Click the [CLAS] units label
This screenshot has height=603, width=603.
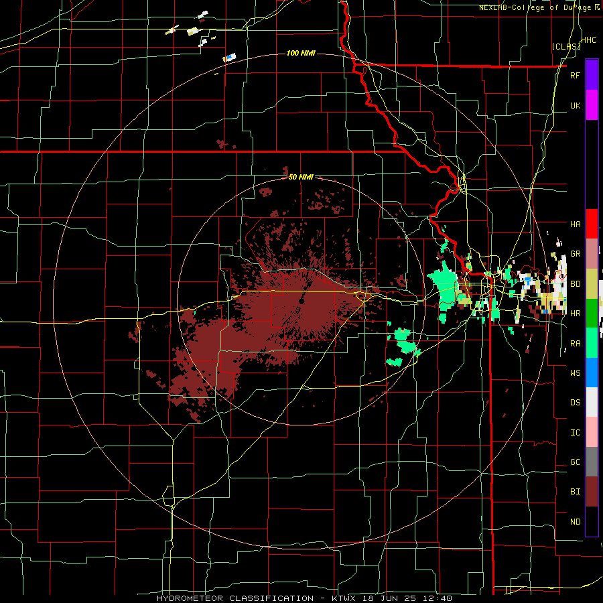[x=566, y=46]
